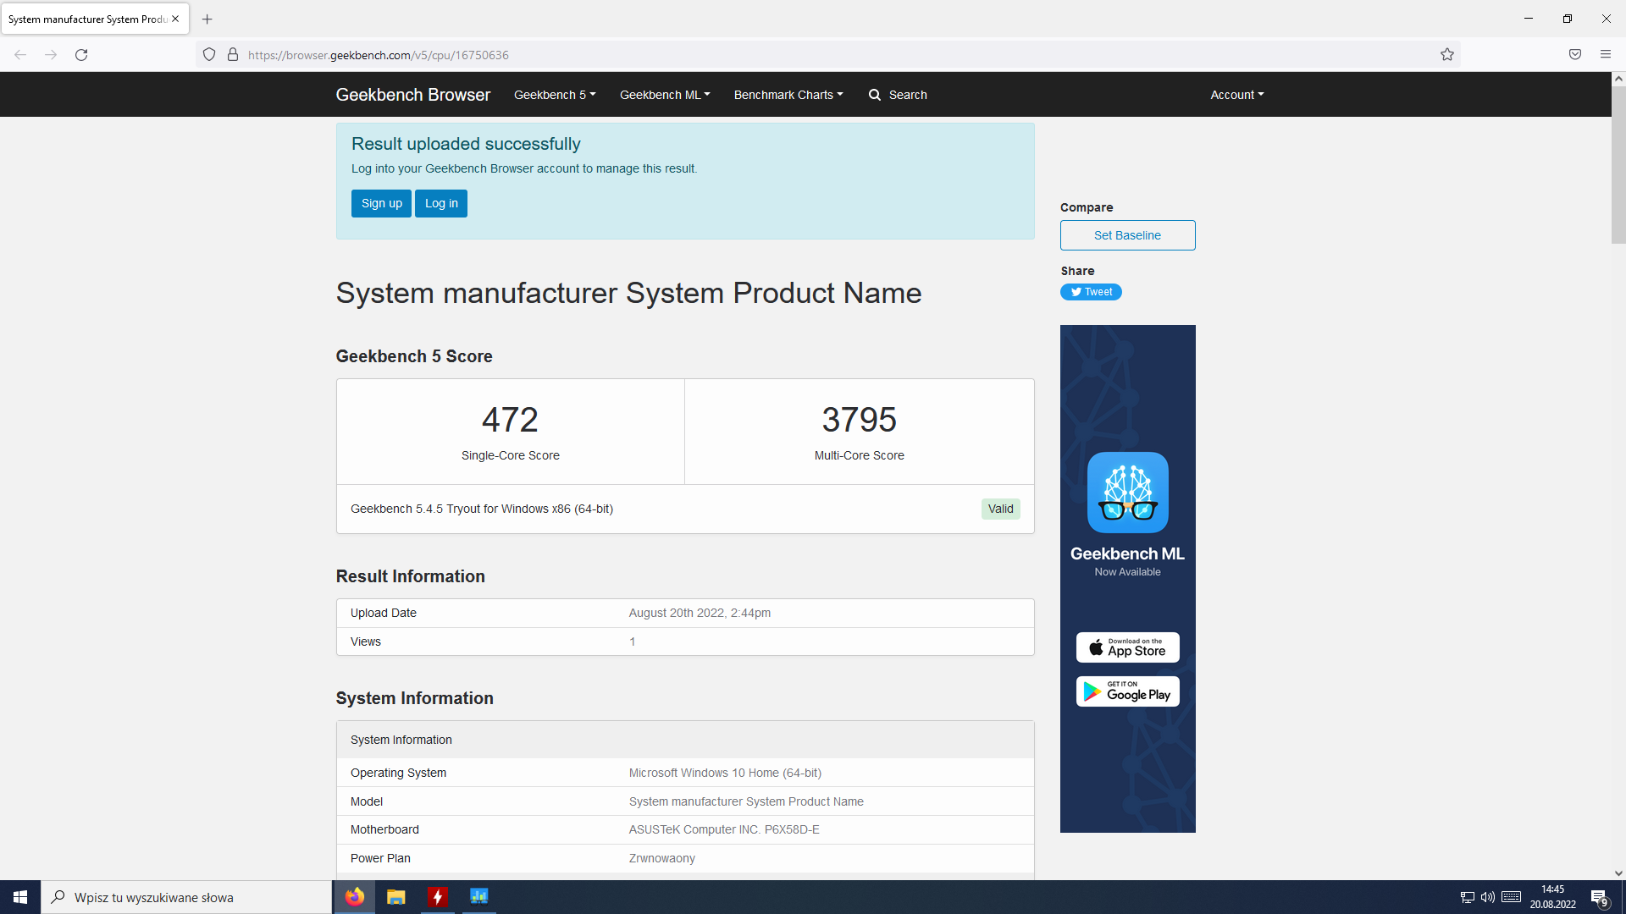Open the red lightning app in taskbar
This screenshot has height=914, width=1626.
tap(438, 897)
